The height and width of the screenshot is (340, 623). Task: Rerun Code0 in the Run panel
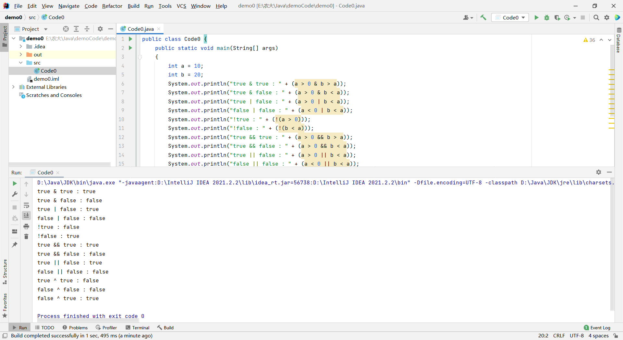(x=15, y=184)
